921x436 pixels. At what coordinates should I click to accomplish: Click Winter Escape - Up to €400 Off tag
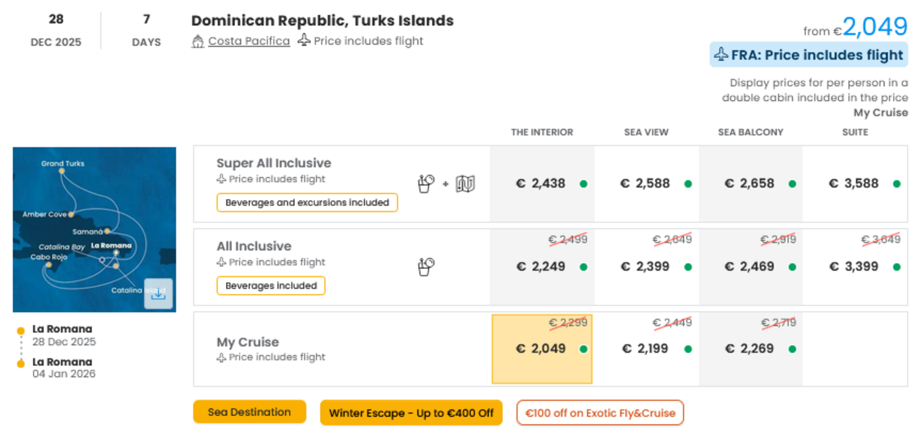coord(411,413)
